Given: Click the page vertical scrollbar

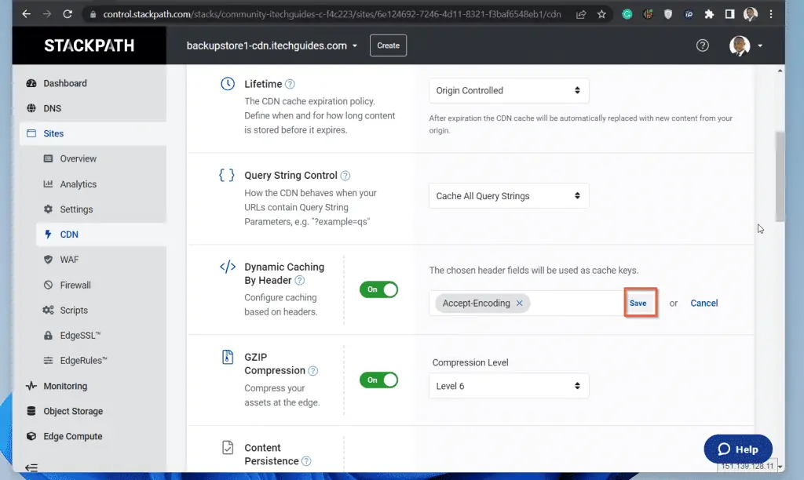Looking at the screenshot, I should 780,176.
